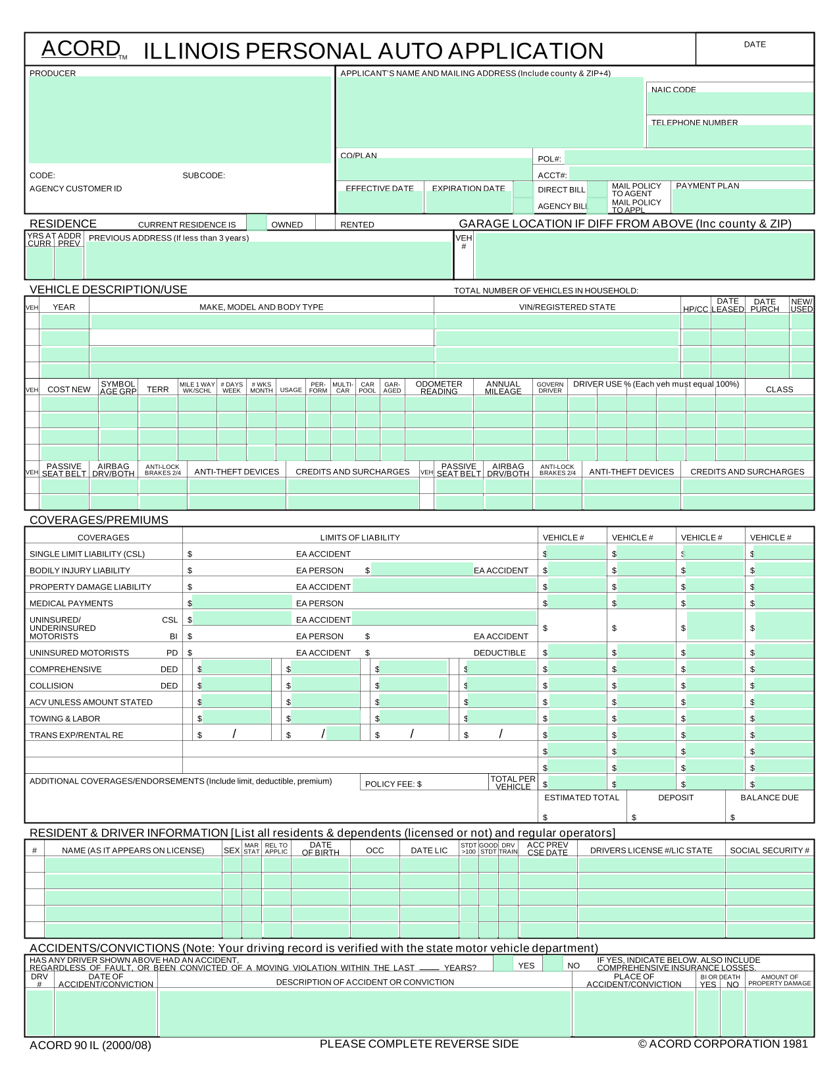Screen dimensions: 839x1086
Task: Click first row Annual Mileage field
Action: [x=503, y=404]
